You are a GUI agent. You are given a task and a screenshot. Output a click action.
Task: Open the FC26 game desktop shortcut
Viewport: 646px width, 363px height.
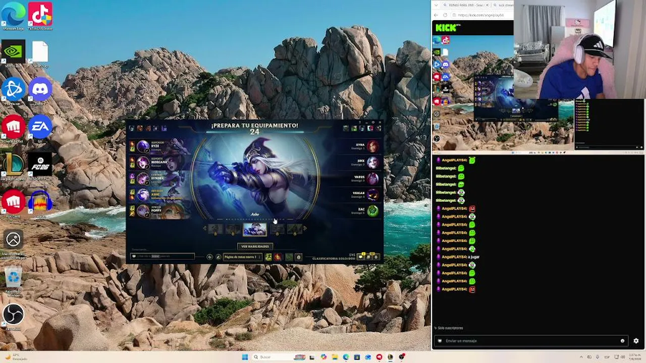point(40,166)
